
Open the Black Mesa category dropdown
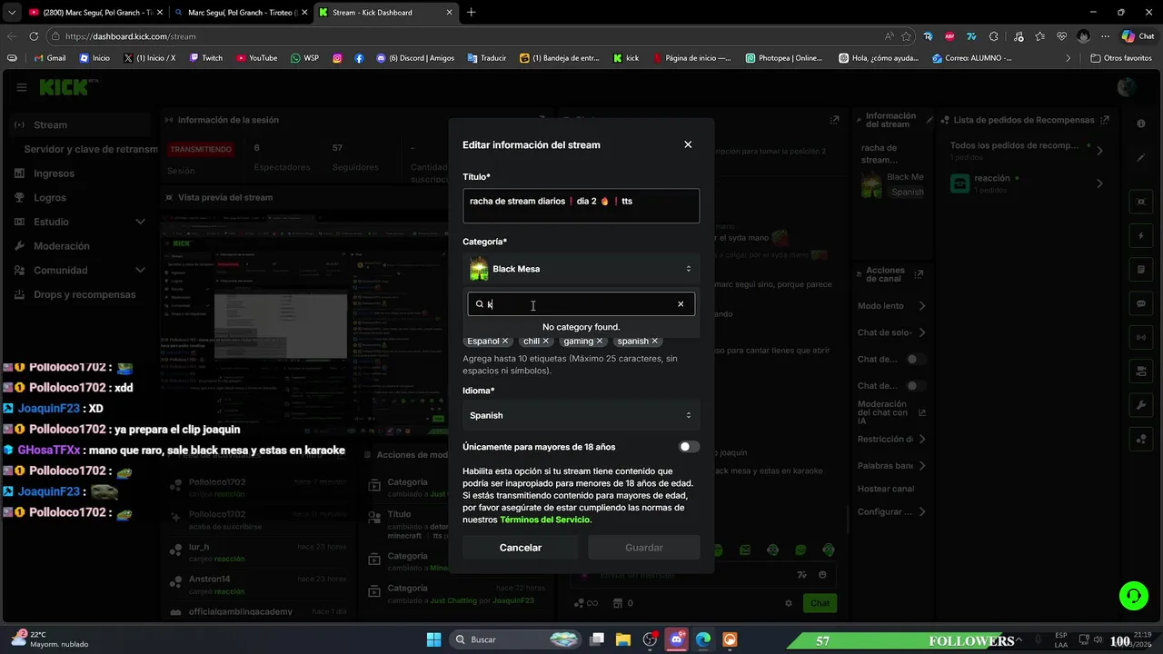581,269
